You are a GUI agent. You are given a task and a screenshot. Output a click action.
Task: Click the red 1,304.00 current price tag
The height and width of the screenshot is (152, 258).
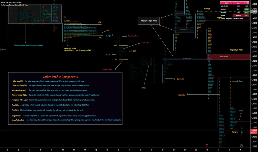tap(254, 131)
